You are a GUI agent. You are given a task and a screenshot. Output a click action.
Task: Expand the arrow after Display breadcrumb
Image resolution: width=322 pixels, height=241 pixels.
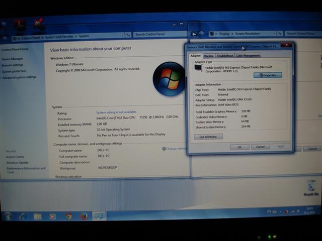(232, 34)
